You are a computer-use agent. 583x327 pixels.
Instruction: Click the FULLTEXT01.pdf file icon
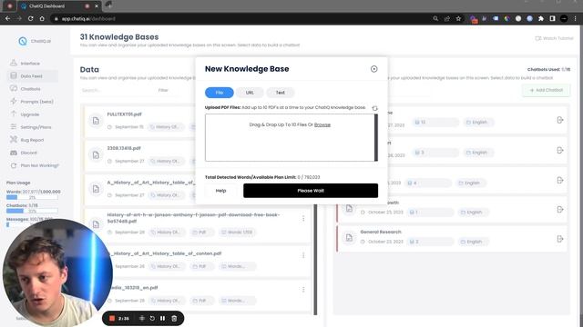pos(96,121)
